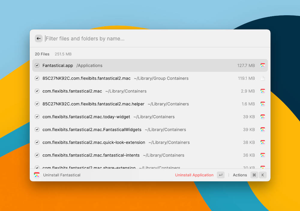Click blank file icon on Group Containers row
Screen dimensions: 300x211
click(263, 78)
